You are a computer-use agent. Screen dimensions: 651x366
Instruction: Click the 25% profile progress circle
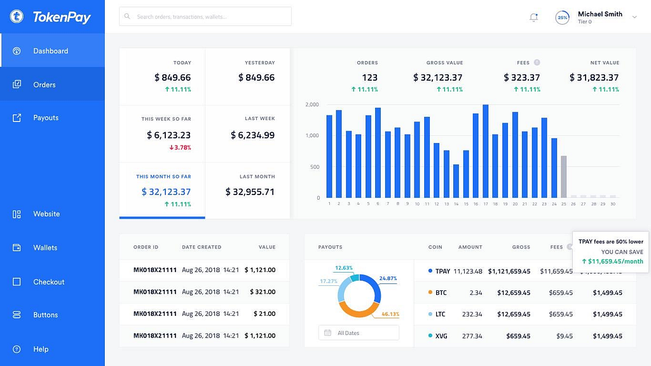pyautogui.click(x=562, y=17)
